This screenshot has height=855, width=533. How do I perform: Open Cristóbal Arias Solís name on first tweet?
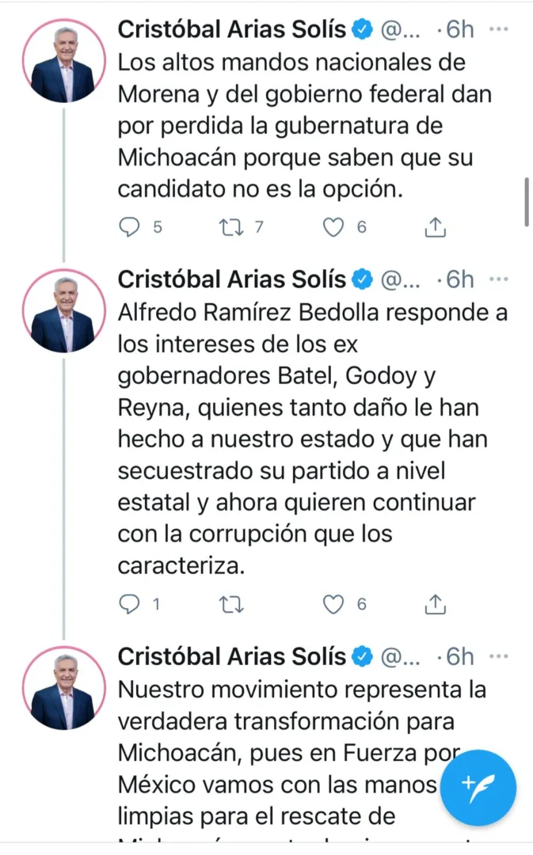(x=232, y=29)
